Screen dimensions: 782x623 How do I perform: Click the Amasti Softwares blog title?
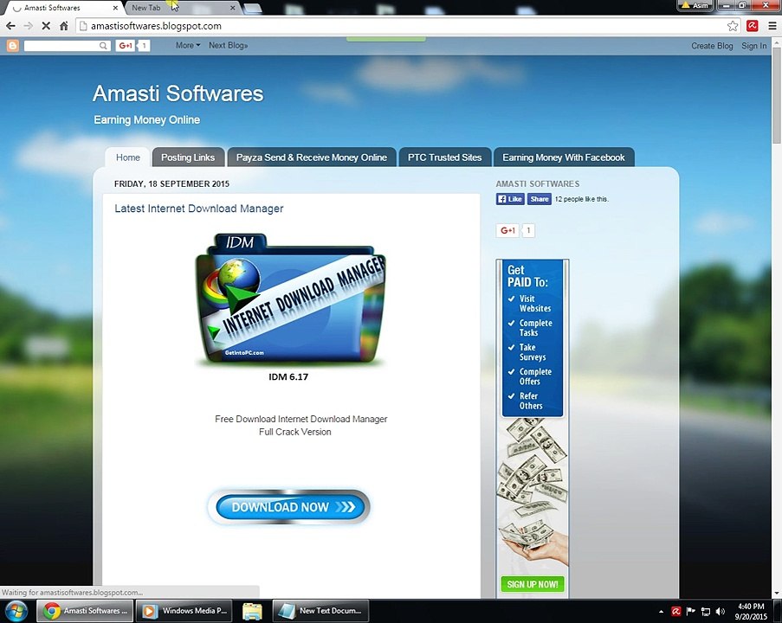tap(178, 93)
